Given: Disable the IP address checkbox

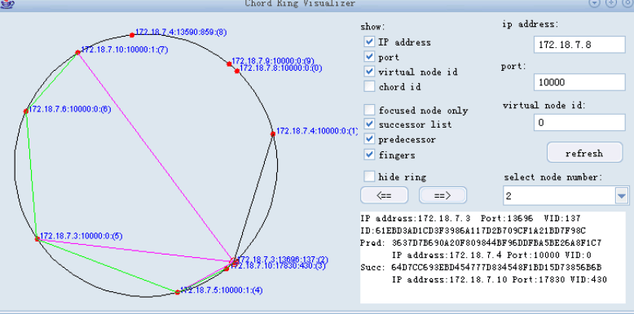Looking at the screenshot, I should click(x=369, y=41).
